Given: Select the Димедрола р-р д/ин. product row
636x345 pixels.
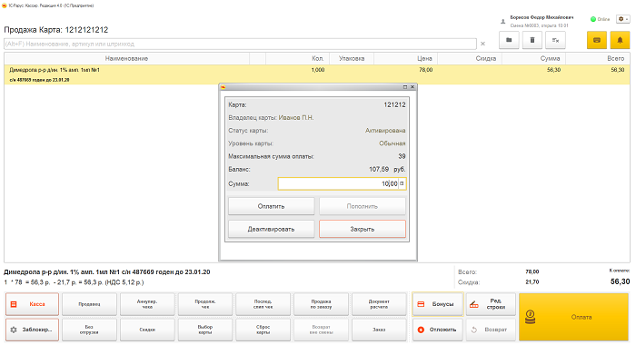Looking at the screenshot, I should pos(317,74).
